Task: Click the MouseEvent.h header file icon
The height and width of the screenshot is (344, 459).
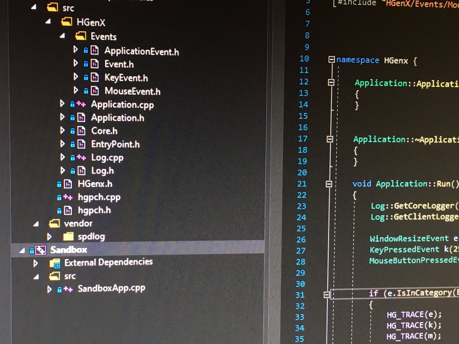Action: 95,91
